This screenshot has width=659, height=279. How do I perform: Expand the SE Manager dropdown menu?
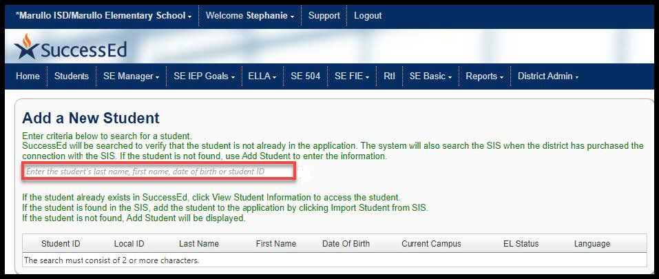click(131, 76)
